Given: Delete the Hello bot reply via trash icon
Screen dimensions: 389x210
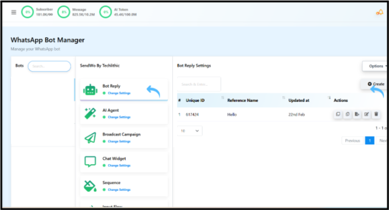Looking at the screenshot, I should pos(376,114).
